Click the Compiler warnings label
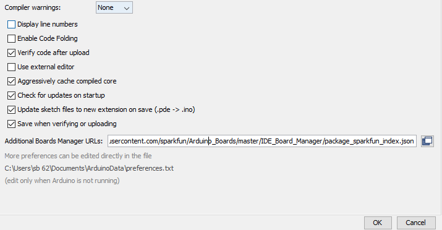442x230 pixels. coord(33,7)
